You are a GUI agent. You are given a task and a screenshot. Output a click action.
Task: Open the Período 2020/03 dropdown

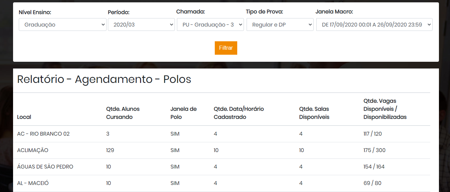[141, 25]
